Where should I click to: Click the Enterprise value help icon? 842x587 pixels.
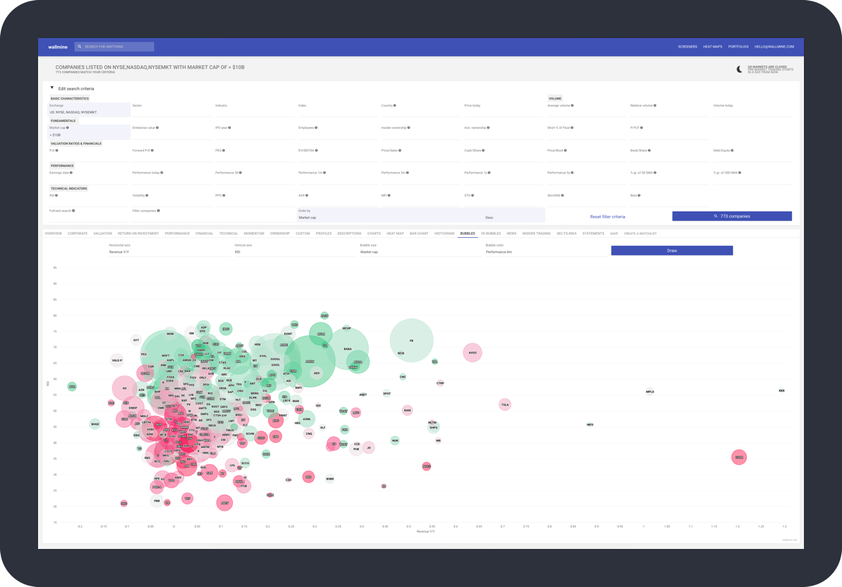coord(157,127)
